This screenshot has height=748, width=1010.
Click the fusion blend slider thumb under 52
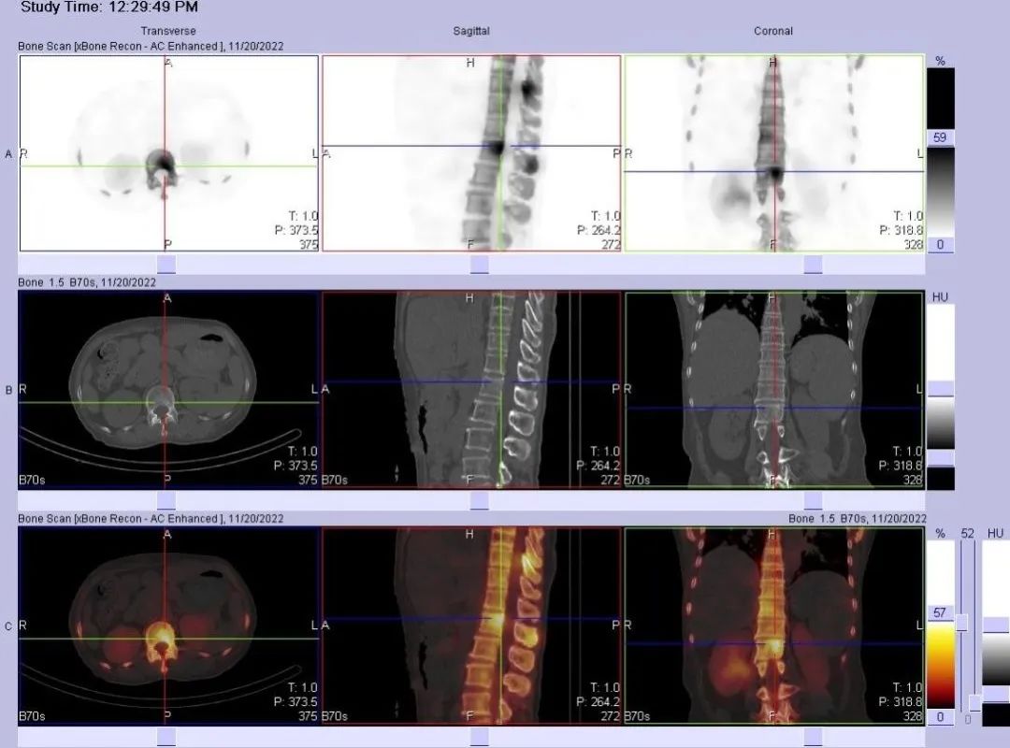961,623
